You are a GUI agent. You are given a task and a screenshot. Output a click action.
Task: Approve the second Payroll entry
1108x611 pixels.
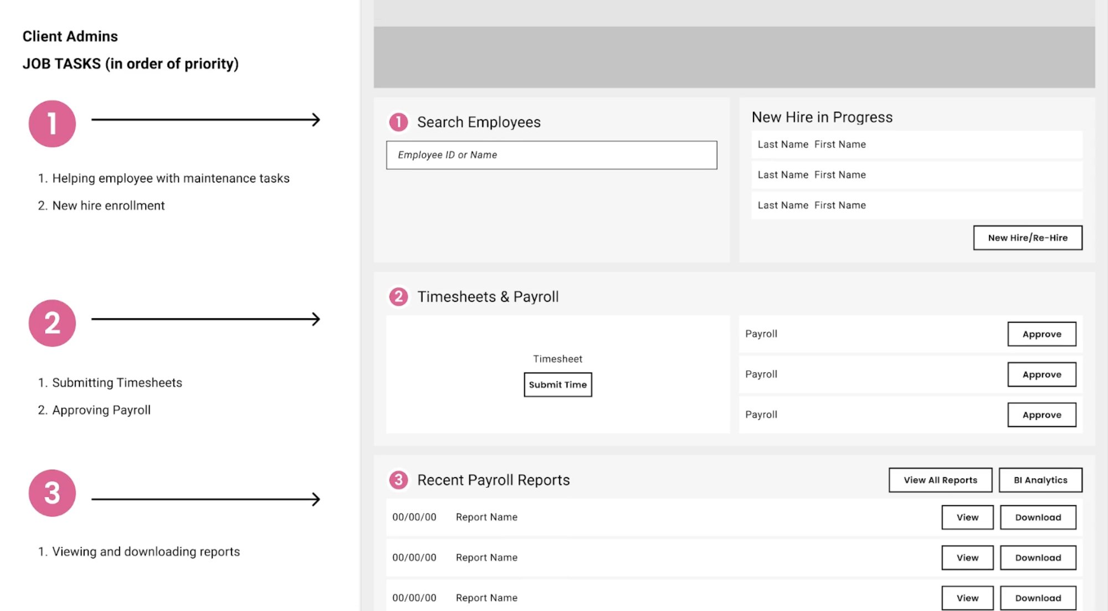coord(1042,374)
